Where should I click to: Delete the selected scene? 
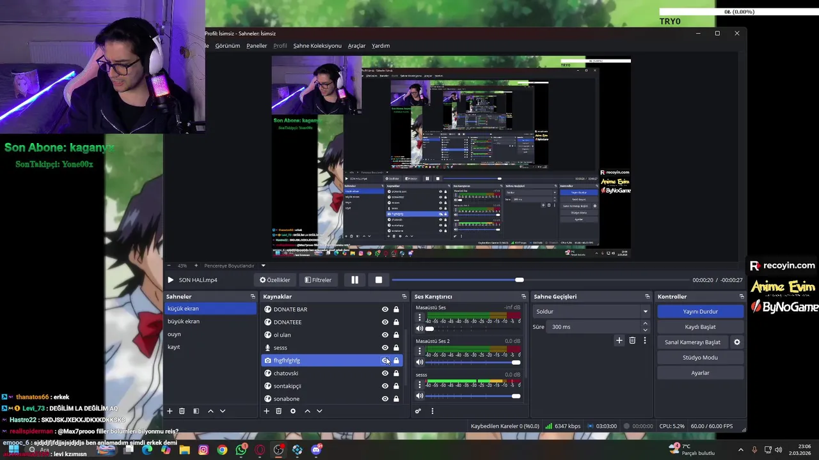tap(182, 411)
